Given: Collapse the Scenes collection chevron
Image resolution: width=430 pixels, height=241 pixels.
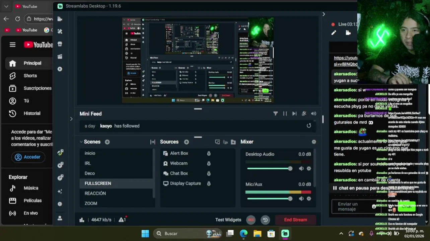Looking at the screenshot, I should (x=81, y=142).
